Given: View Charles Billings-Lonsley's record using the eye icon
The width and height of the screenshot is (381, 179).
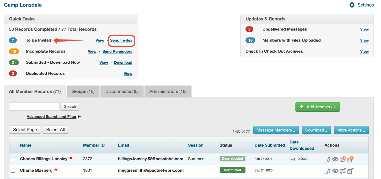Looking at the screenshot, I should (335, 159).
